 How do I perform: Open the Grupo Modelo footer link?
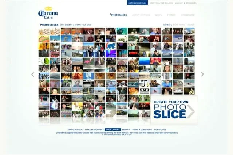[75, 130]
